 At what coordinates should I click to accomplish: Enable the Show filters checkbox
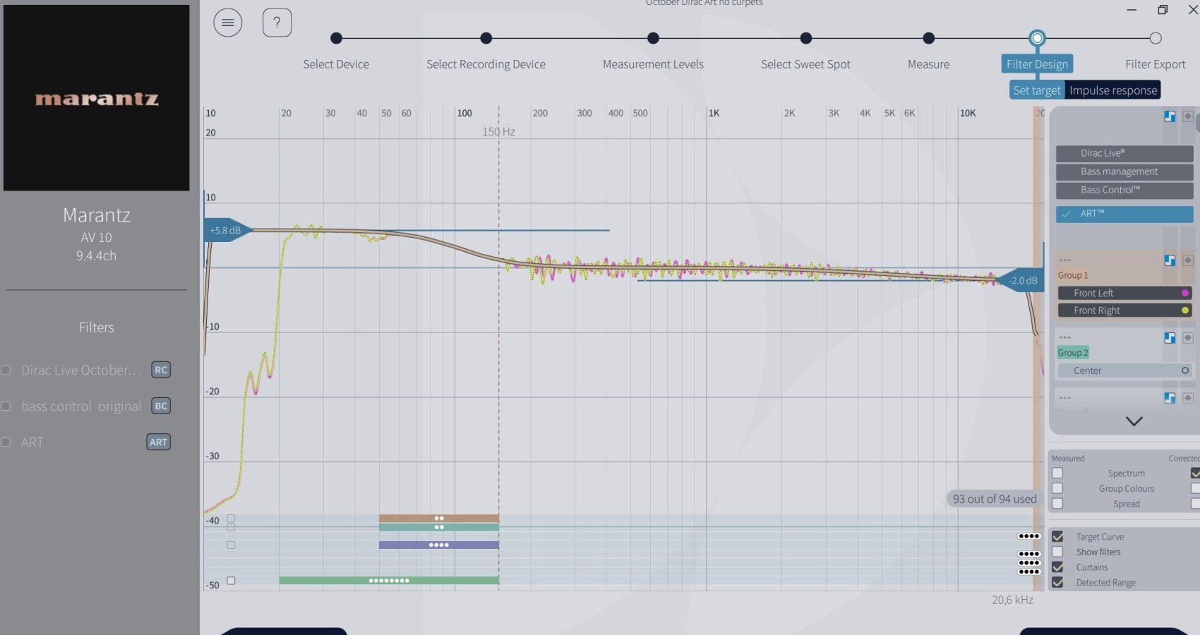(1057, 552)
